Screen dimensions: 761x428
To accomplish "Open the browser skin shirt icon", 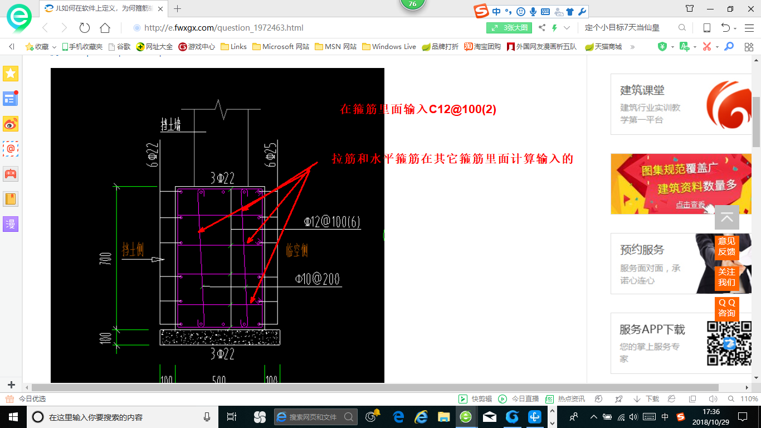I will 690,8.
